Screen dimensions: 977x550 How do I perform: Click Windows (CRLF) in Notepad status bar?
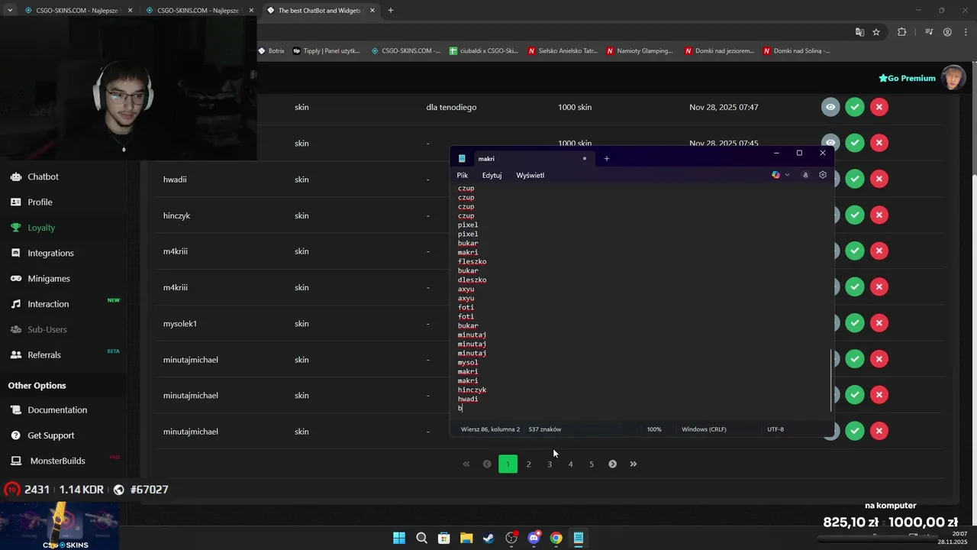click(x=704, y=429)
